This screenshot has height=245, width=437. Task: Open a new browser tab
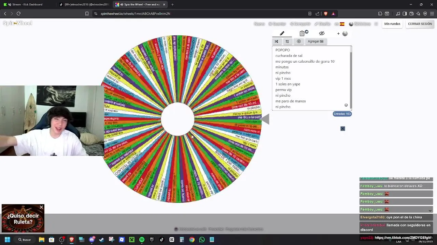[172, 4]
